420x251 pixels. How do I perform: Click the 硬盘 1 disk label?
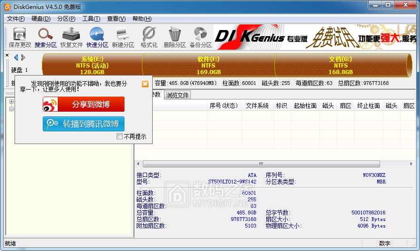(19, 70)
